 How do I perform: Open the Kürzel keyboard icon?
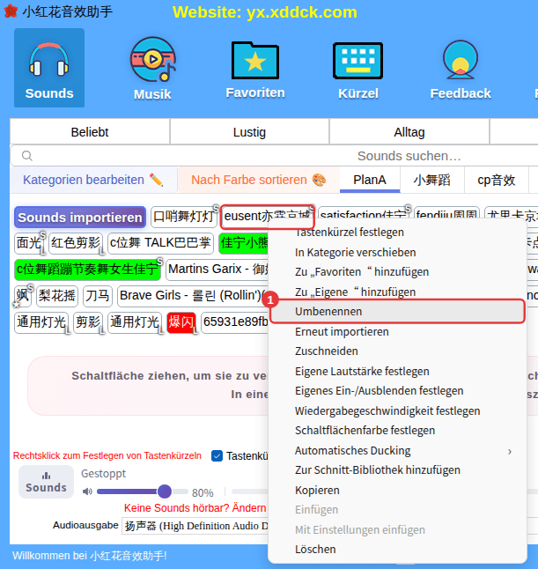tap(358, 70)
